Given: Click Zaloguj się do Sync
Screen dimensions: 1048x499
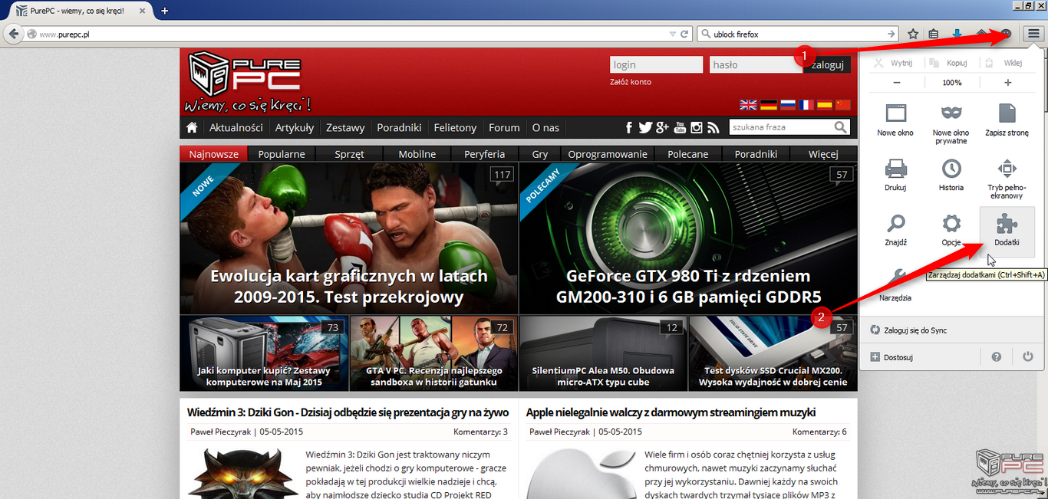Looking at the screenshot, I should [915, 330].
